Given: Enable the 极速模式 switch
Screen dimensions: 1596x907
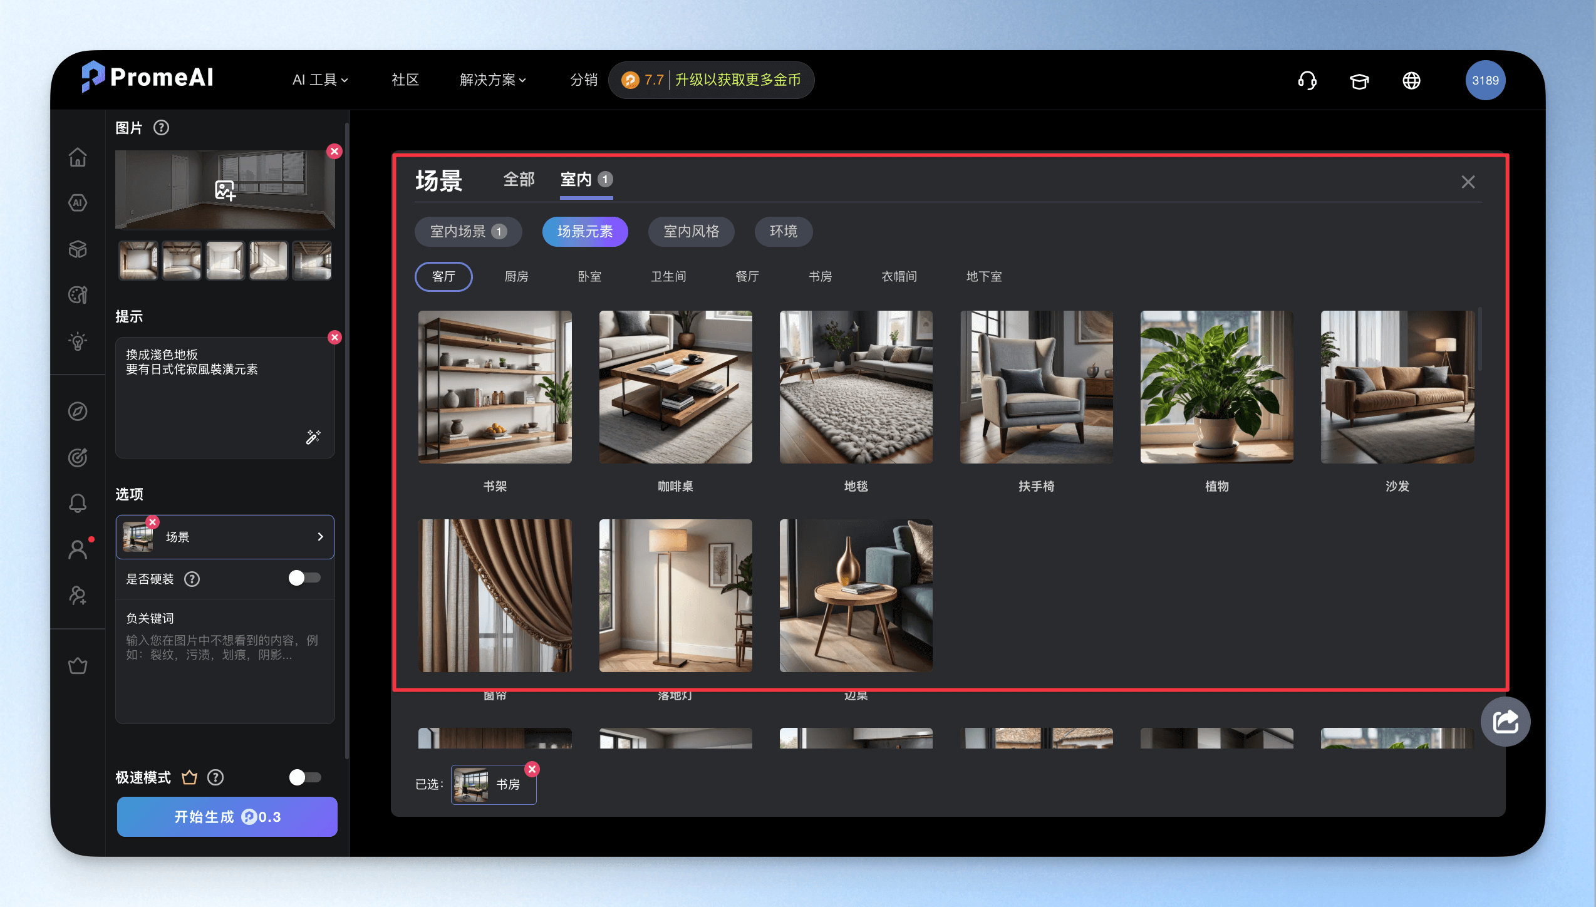Looking at the screenshot, I should tap(305, 777).
